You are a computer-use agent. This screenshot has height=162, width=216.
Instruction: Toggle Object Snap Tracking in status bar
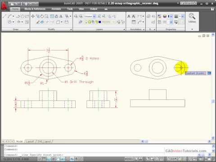(x=63, y=159)
